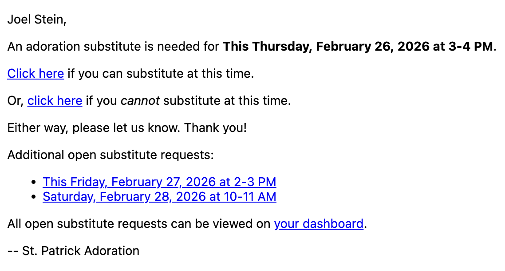Image resolution: width=505 pixels, height=271 pixels.
Task: Open the Saturday, February 28 substitute request
Action: pyautogui.click(x=159, y=196)
